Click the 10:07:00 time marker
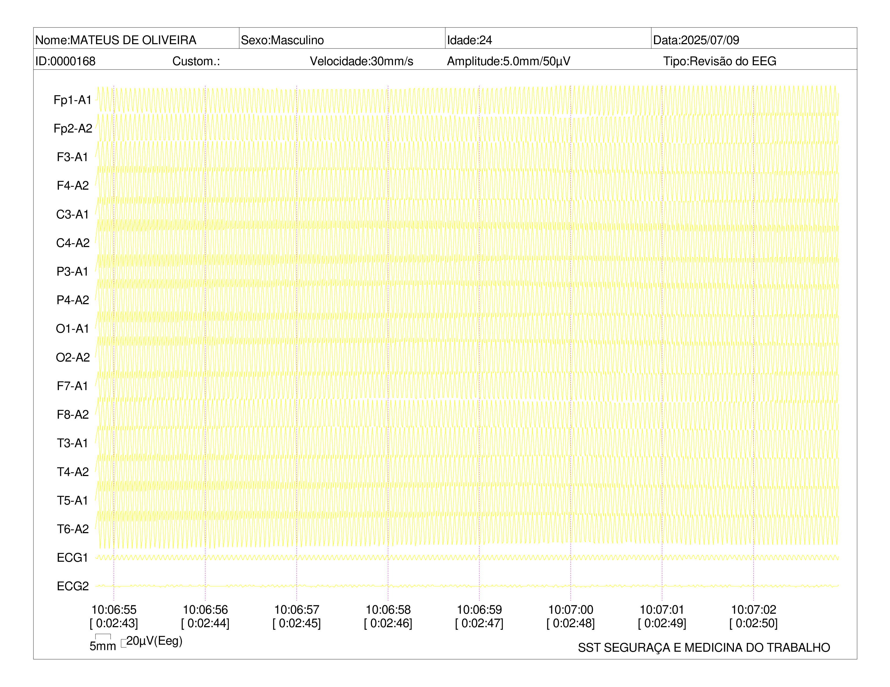The image size is (890, 687). (x=570, y=610)
